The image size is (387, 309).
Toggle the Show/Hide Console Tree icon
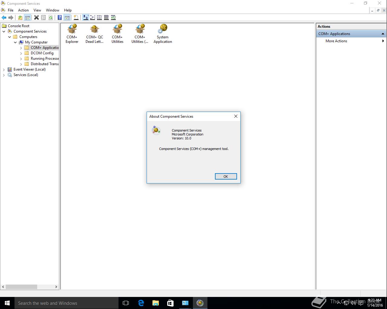pyautogui.click(x=27, y=18)
